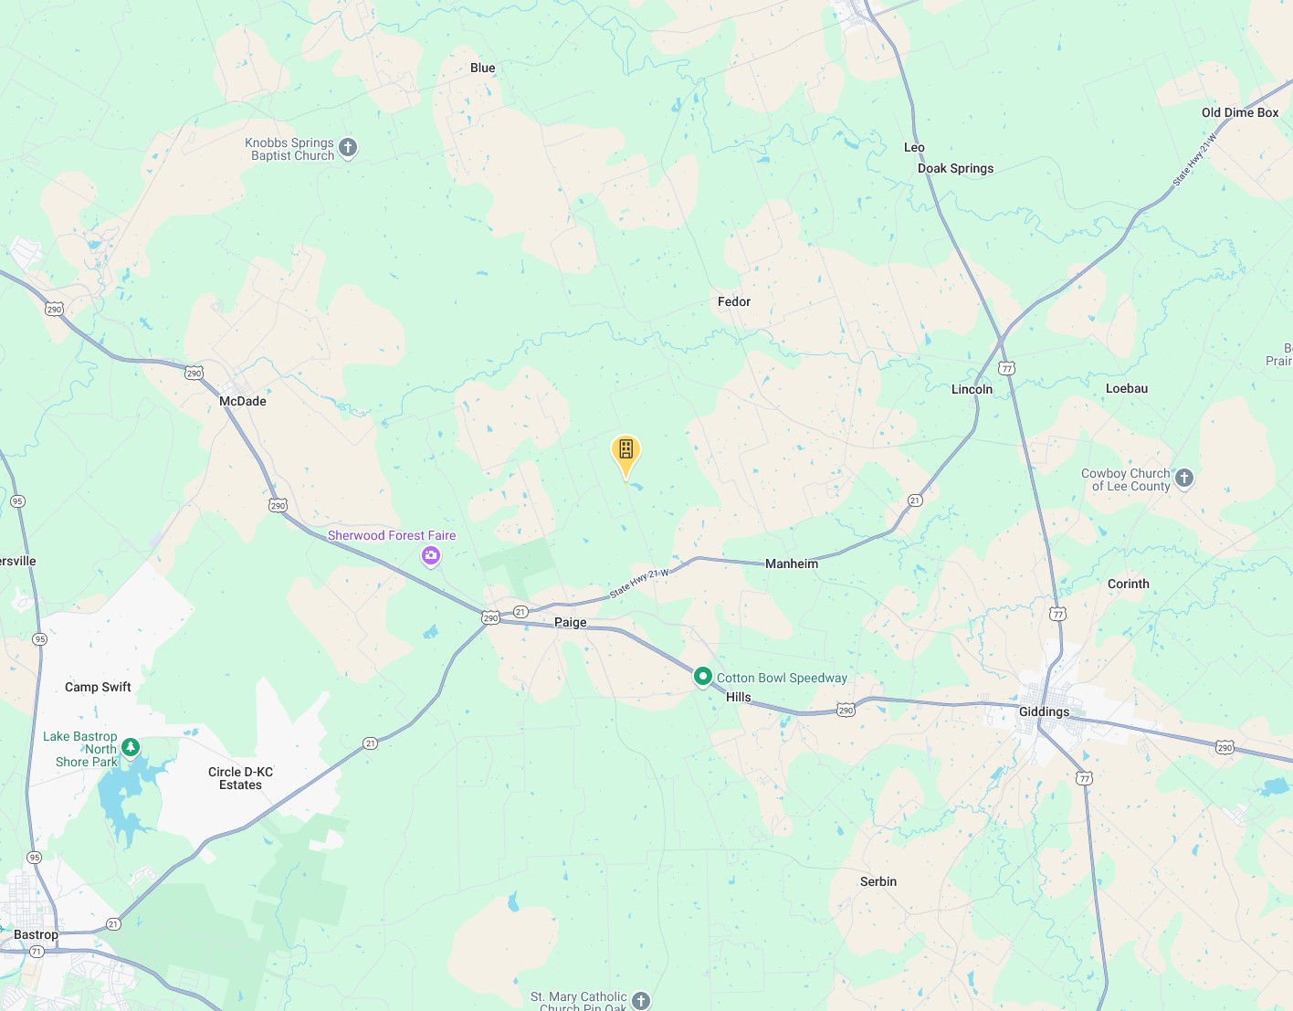Click the Fedor place label
Image resolution: width=1293 pixels, height=1011 pixels.
tap(734, 301)
